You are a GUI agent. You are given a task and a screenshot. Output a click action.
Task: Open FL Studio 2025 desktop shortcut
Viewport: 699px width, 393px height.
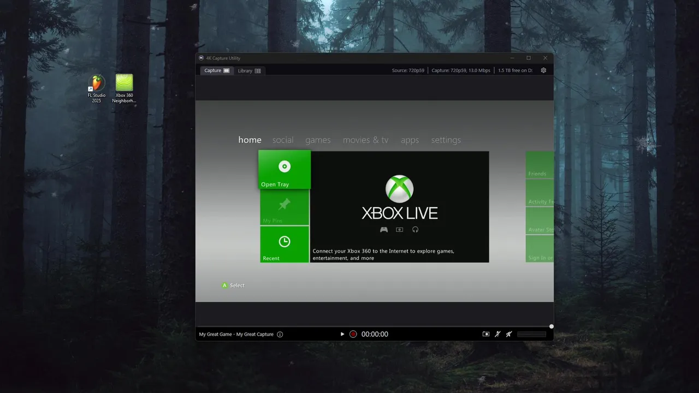coord(97,89)
